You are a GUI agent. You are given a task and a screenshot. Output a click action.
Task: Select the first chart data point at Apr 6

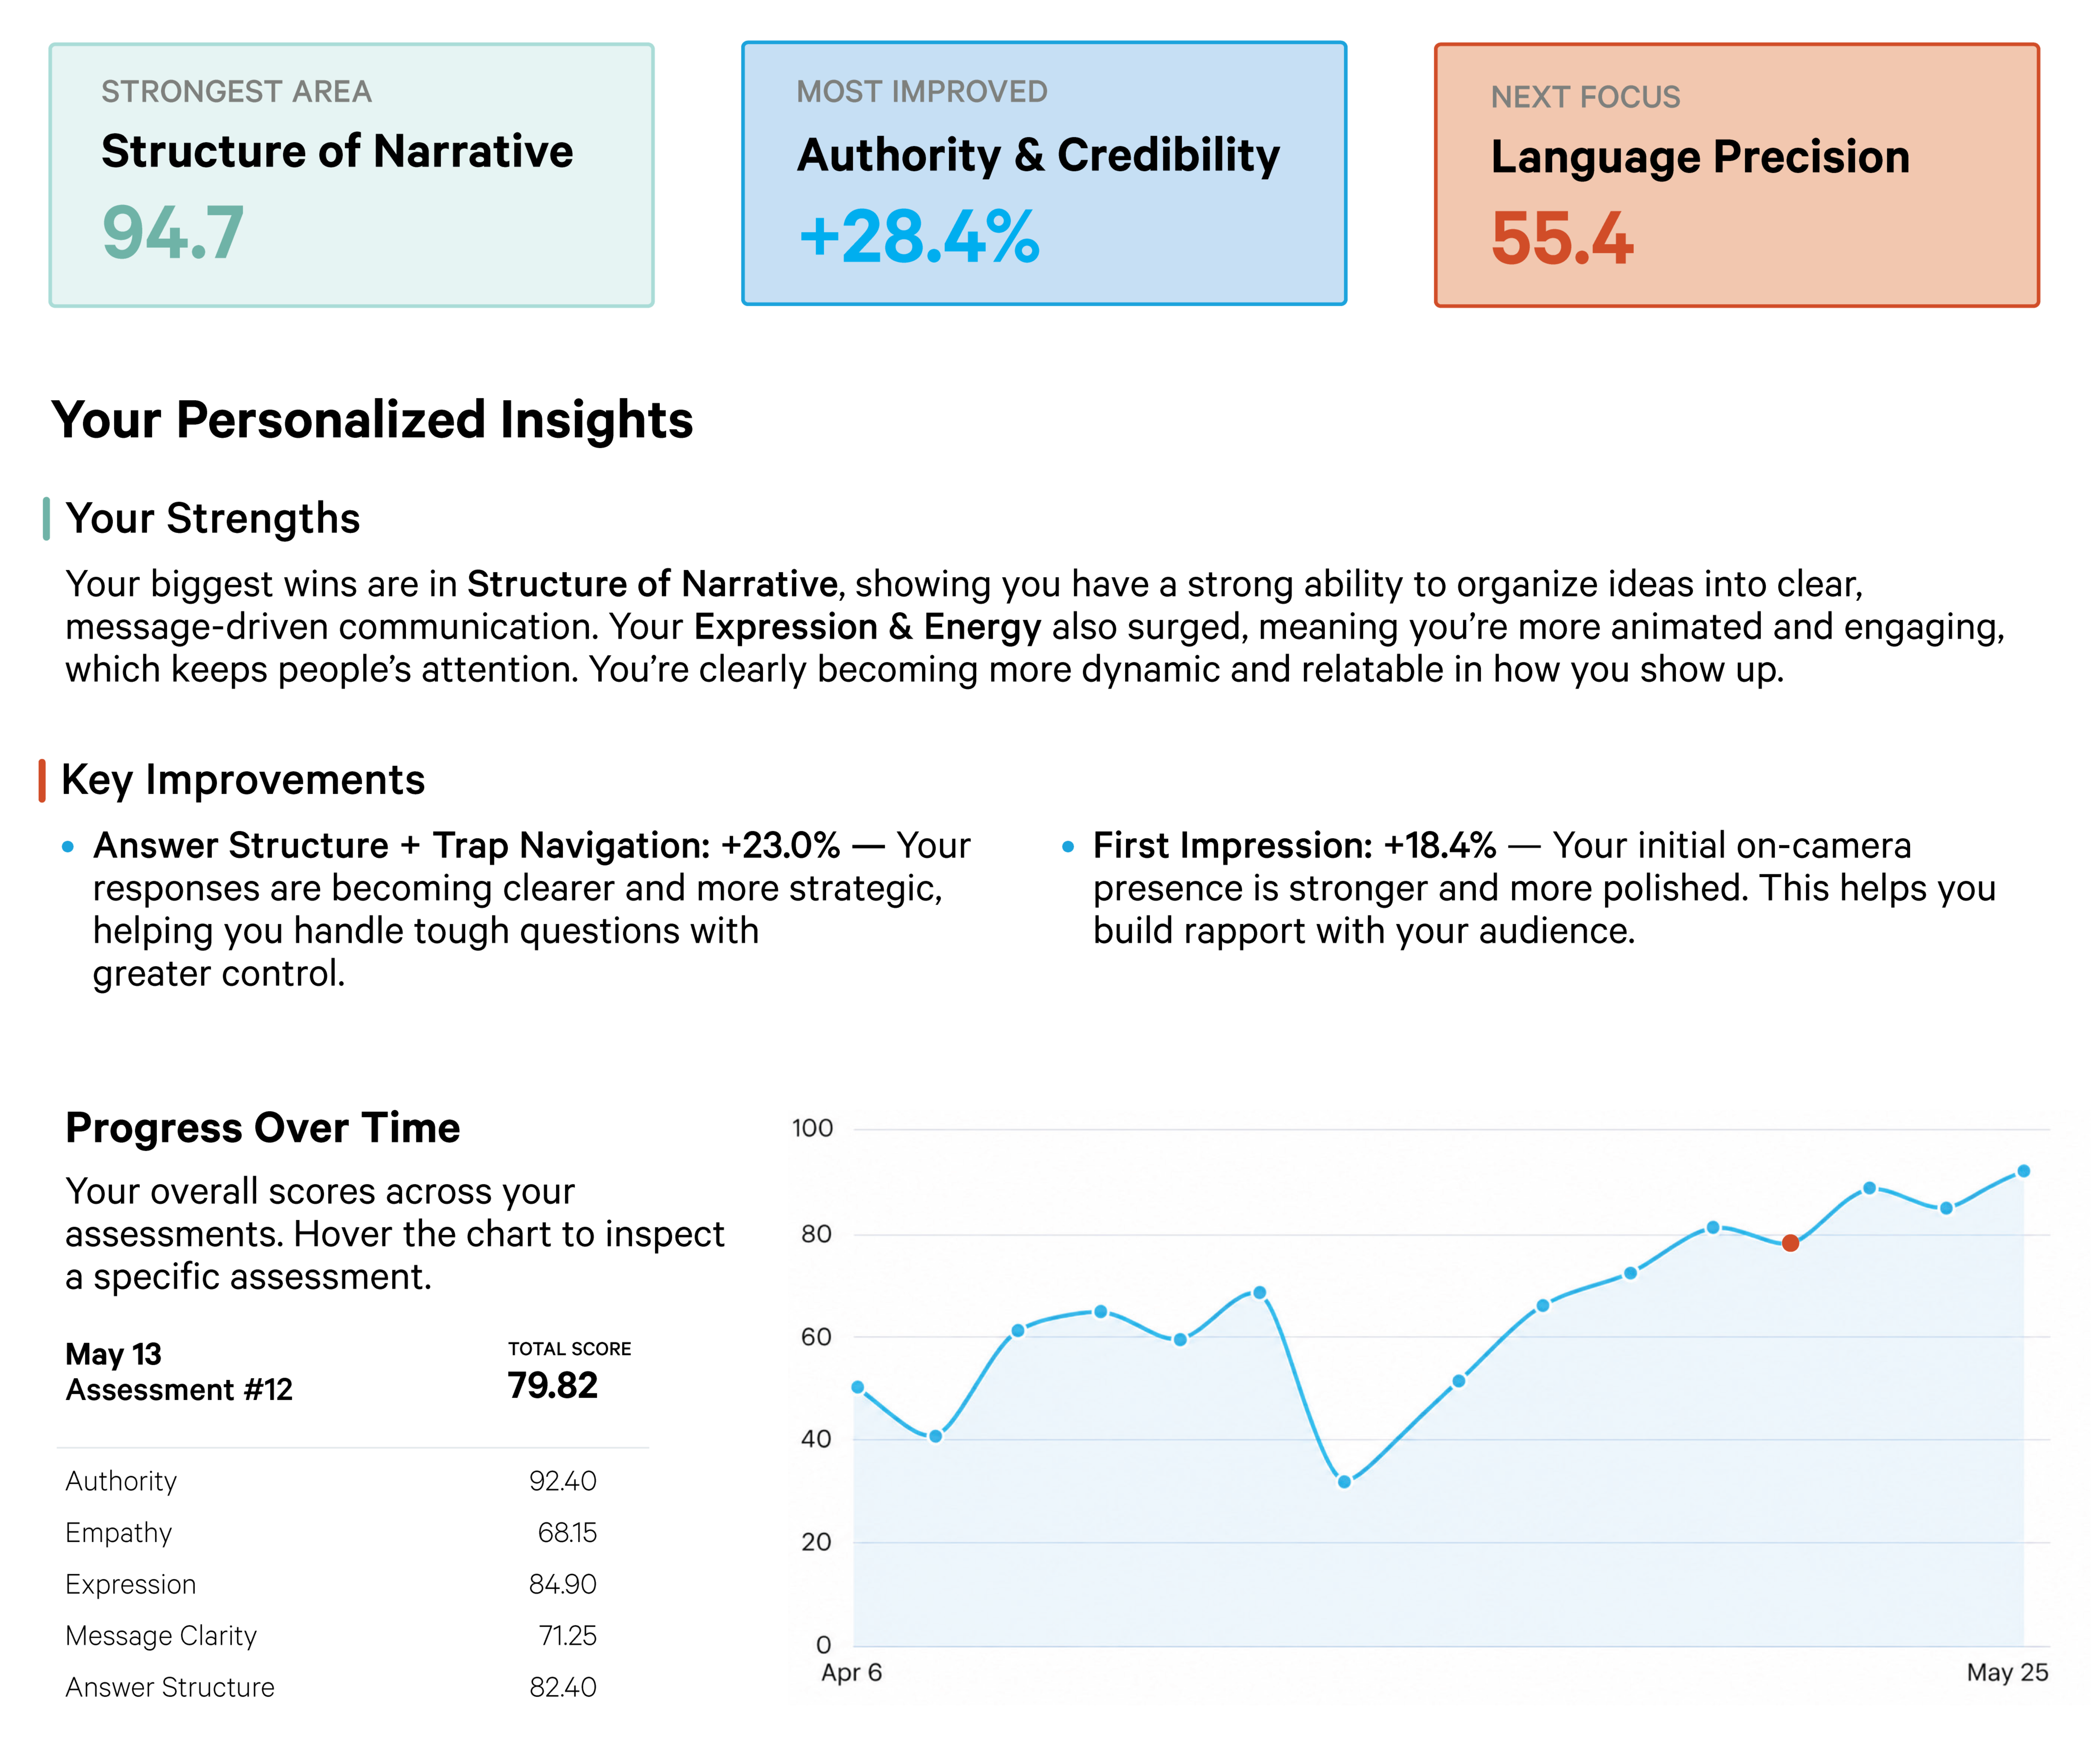857,1387
